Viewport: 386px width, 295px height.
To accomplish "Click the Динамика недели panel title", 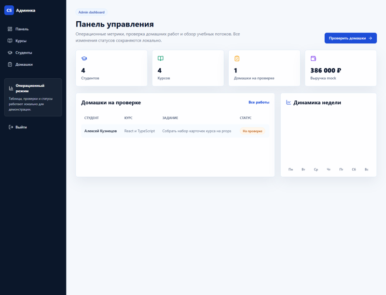I will 317,102.
